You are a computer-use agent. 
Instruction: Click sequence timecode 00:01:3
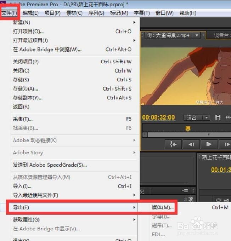(221, 170)
